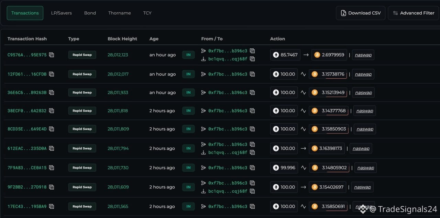Copy transaction hash C9576A...95E975
This screenshot has height=218, width=440.
[x=52, y=55]
